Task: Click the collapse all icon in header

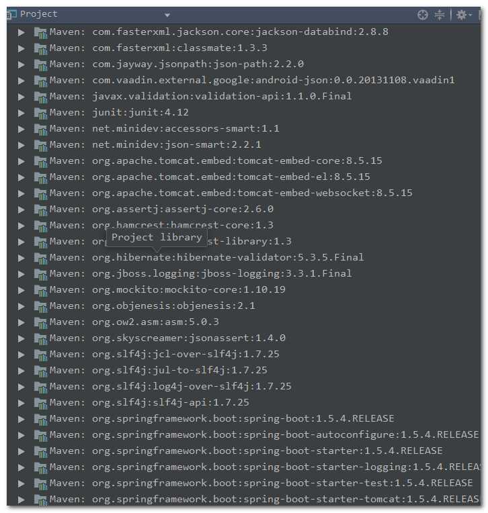Action: (439, 15)
